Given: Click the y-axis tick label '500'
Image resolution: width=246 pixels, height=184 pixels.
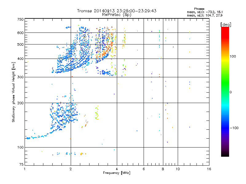Looking at the screenshot, I should point(20,44).
